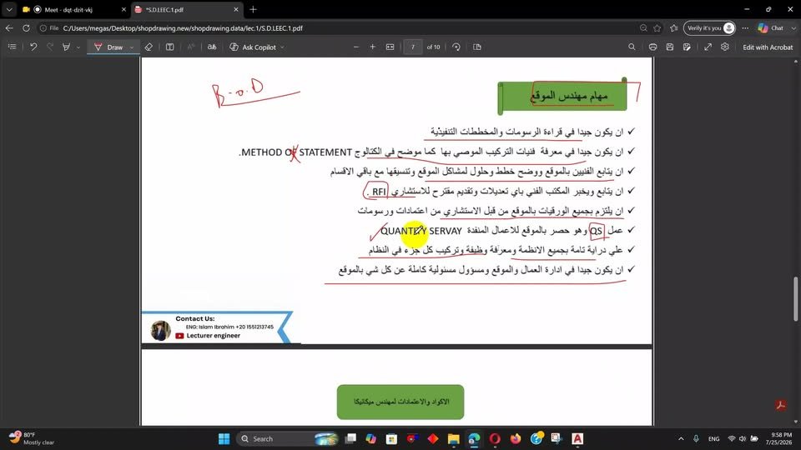This screenshot has width=801, height=450.
Task: Refresh the current page
Action: 26,28
